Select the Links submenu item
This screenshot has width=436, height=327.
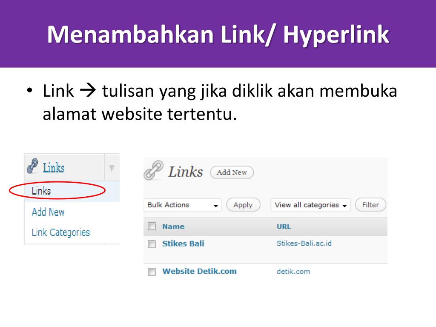pos(41,191)
